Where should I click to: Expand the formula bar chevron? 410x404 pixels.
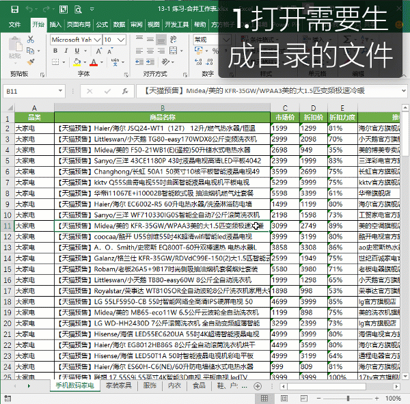(x=404, y=91)
